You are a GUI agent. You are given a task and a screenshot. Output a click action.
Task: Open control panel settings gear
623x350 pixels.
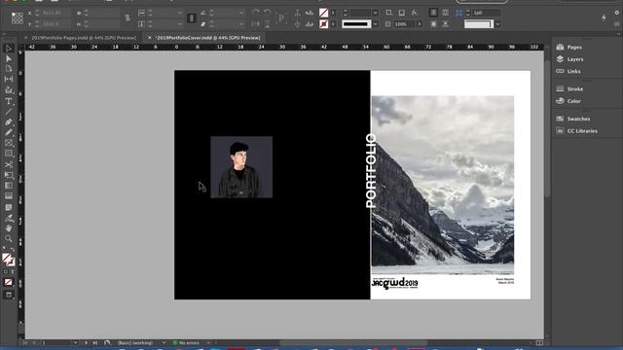pos(616,13)
